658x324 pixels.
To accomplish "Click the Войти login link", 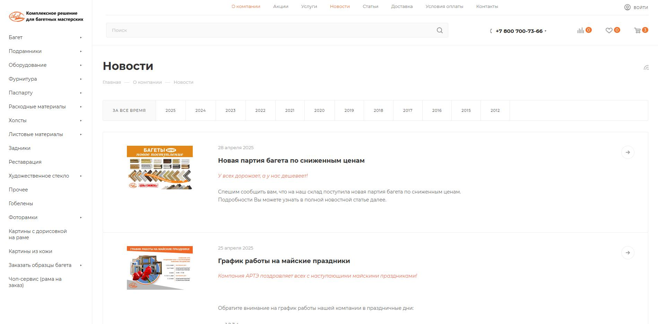I will pyautogui.click(x=641, y=8).
